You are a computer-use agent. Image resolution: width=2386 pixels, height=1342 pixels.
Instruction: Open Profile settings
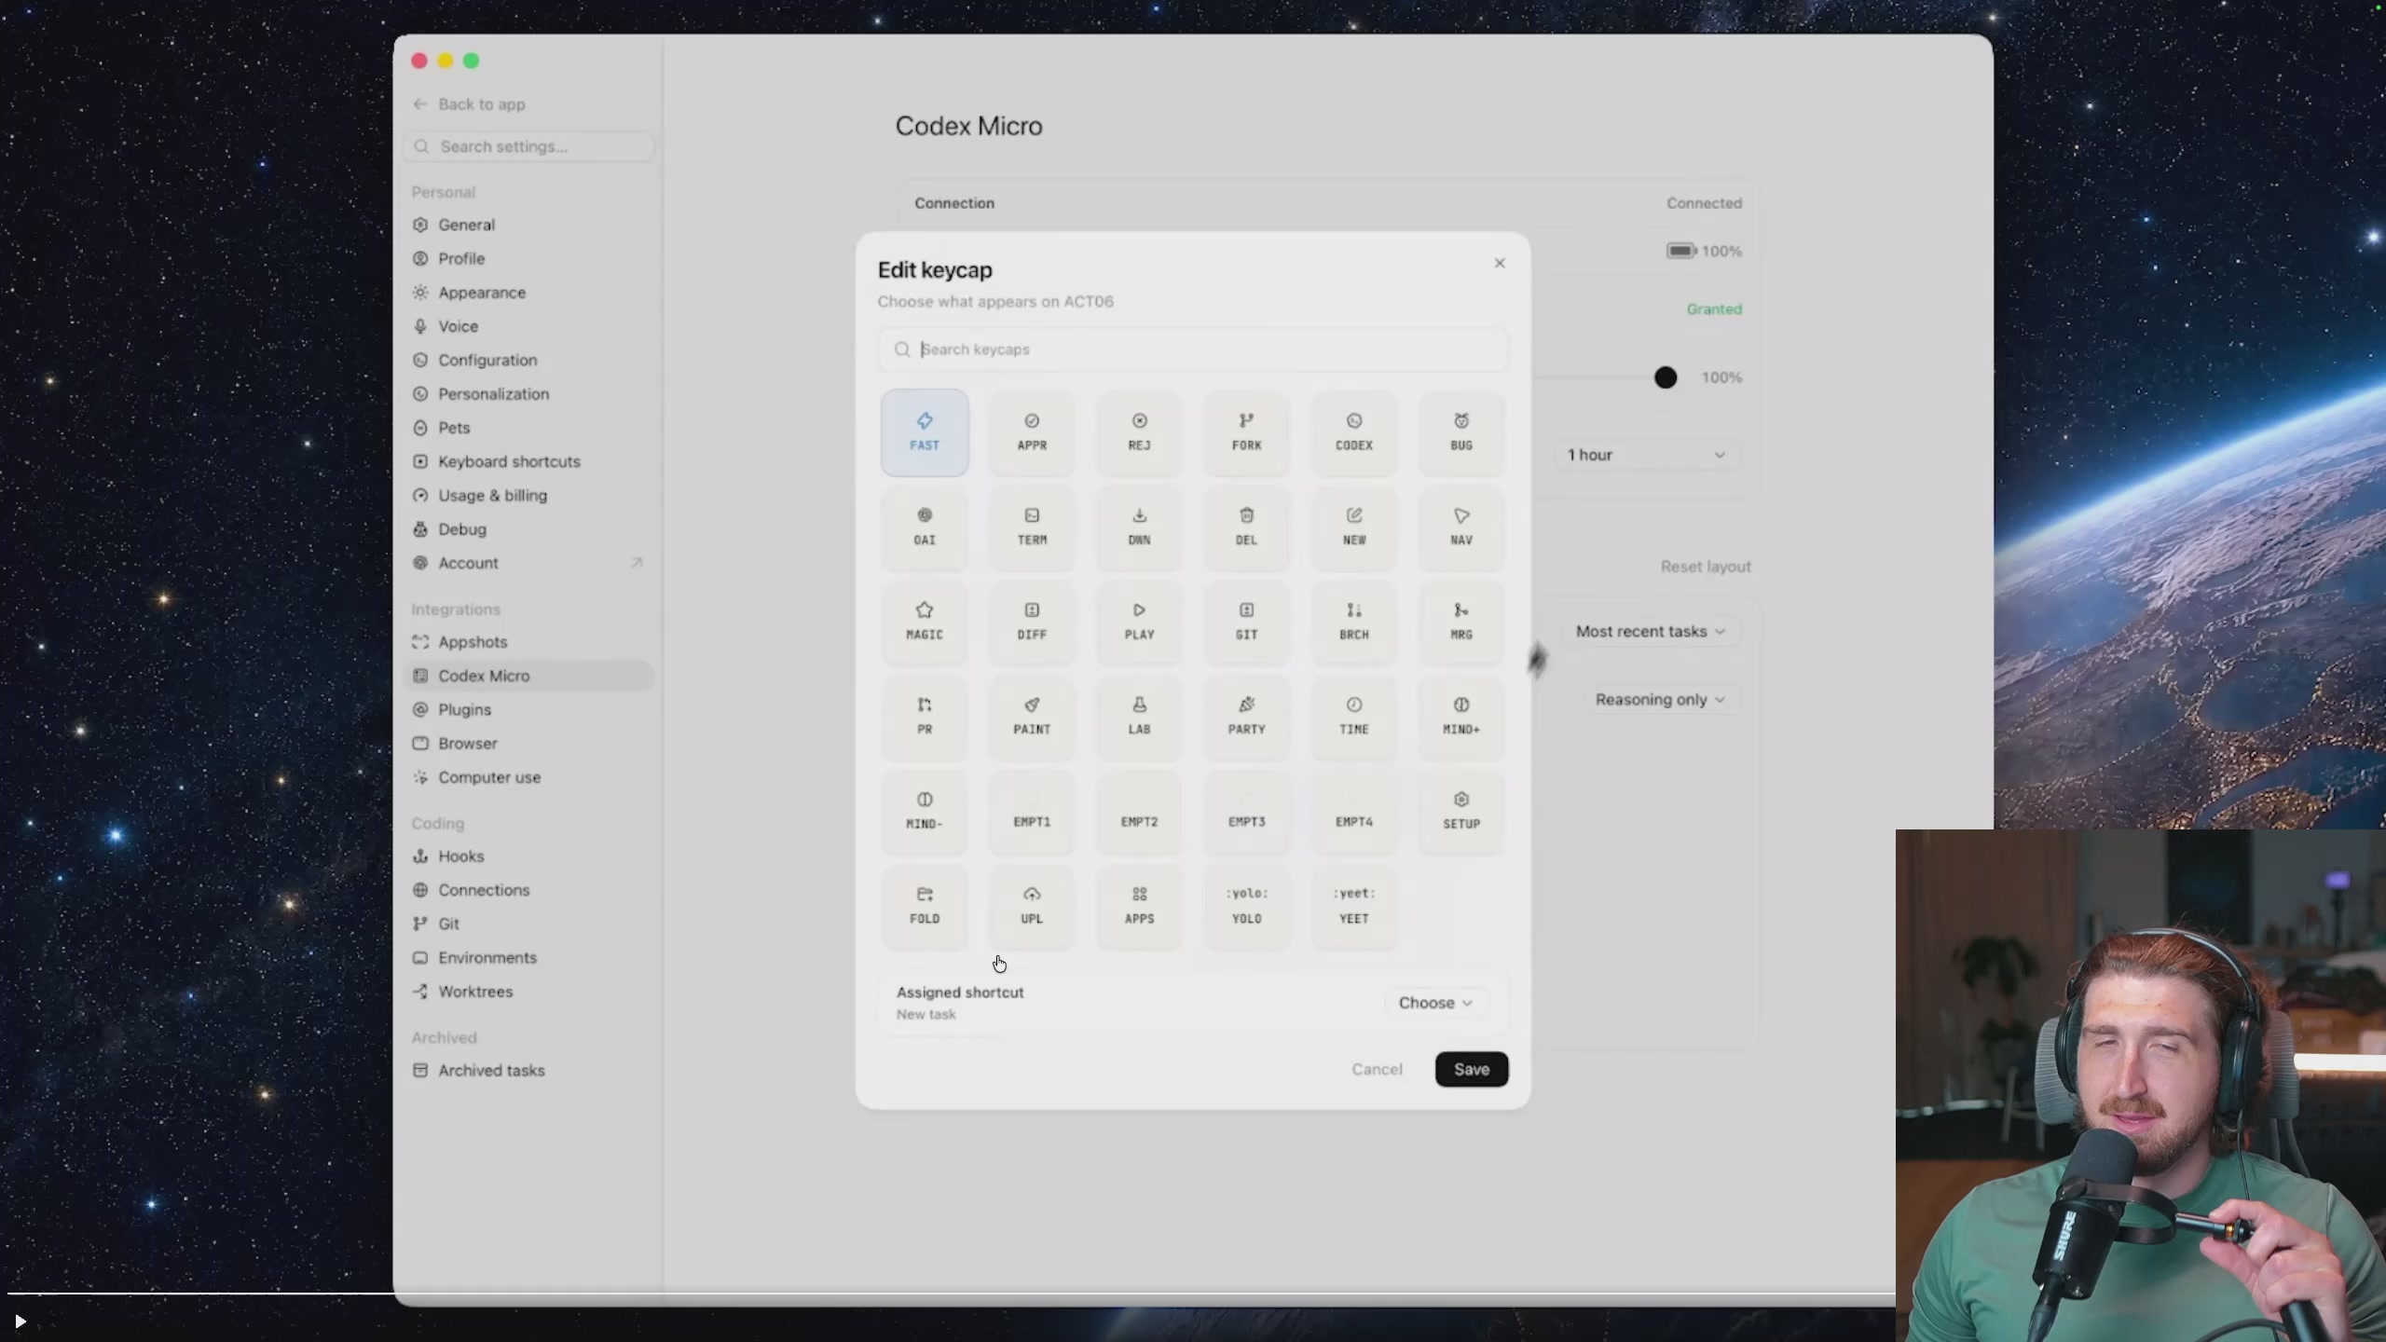pos(529,258)
